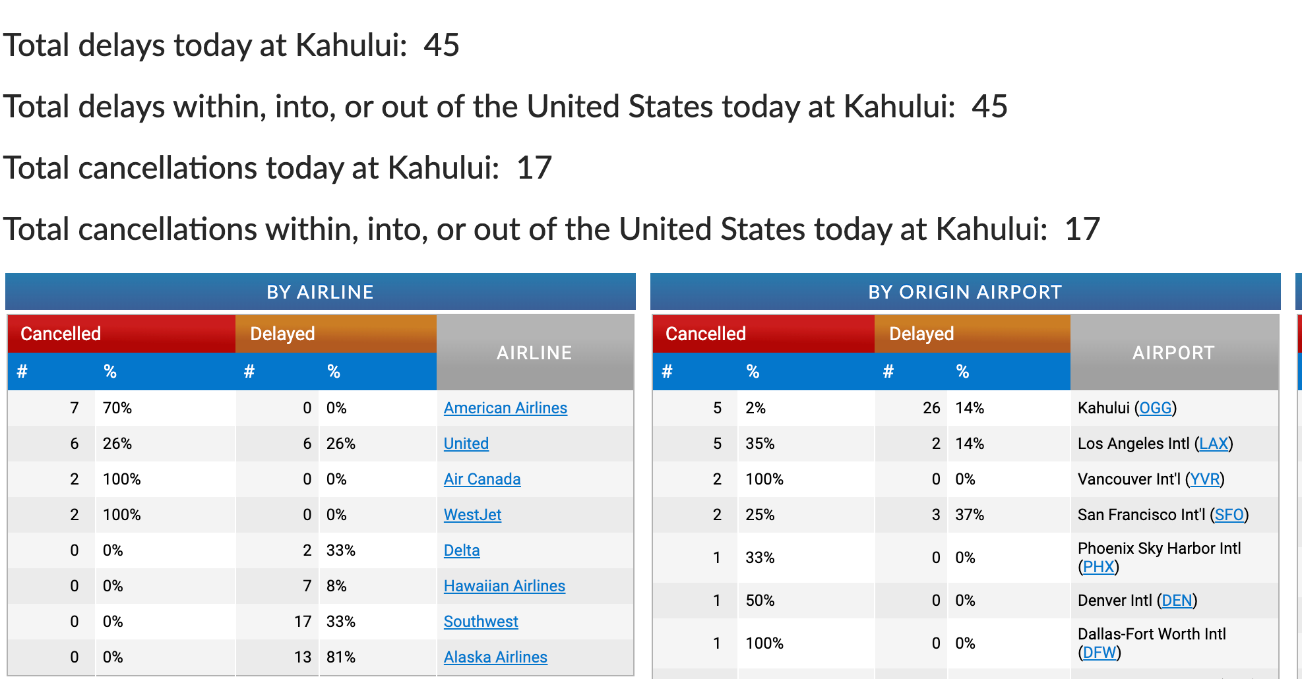Click the Southwest airline link
Screen dimensions: 1302x679
click(x=480, y=622)
